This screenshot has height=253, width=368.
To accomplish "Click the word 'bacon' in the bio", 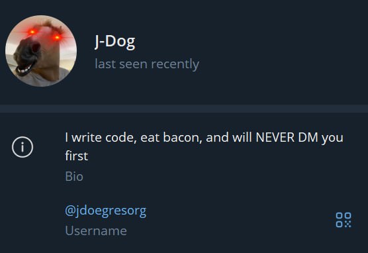I will 183,138.
